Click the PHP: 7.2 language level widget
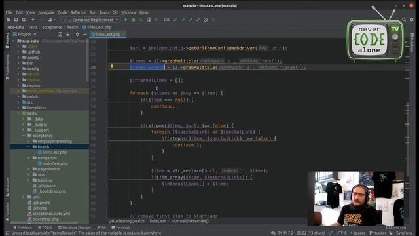 (285, 233)
